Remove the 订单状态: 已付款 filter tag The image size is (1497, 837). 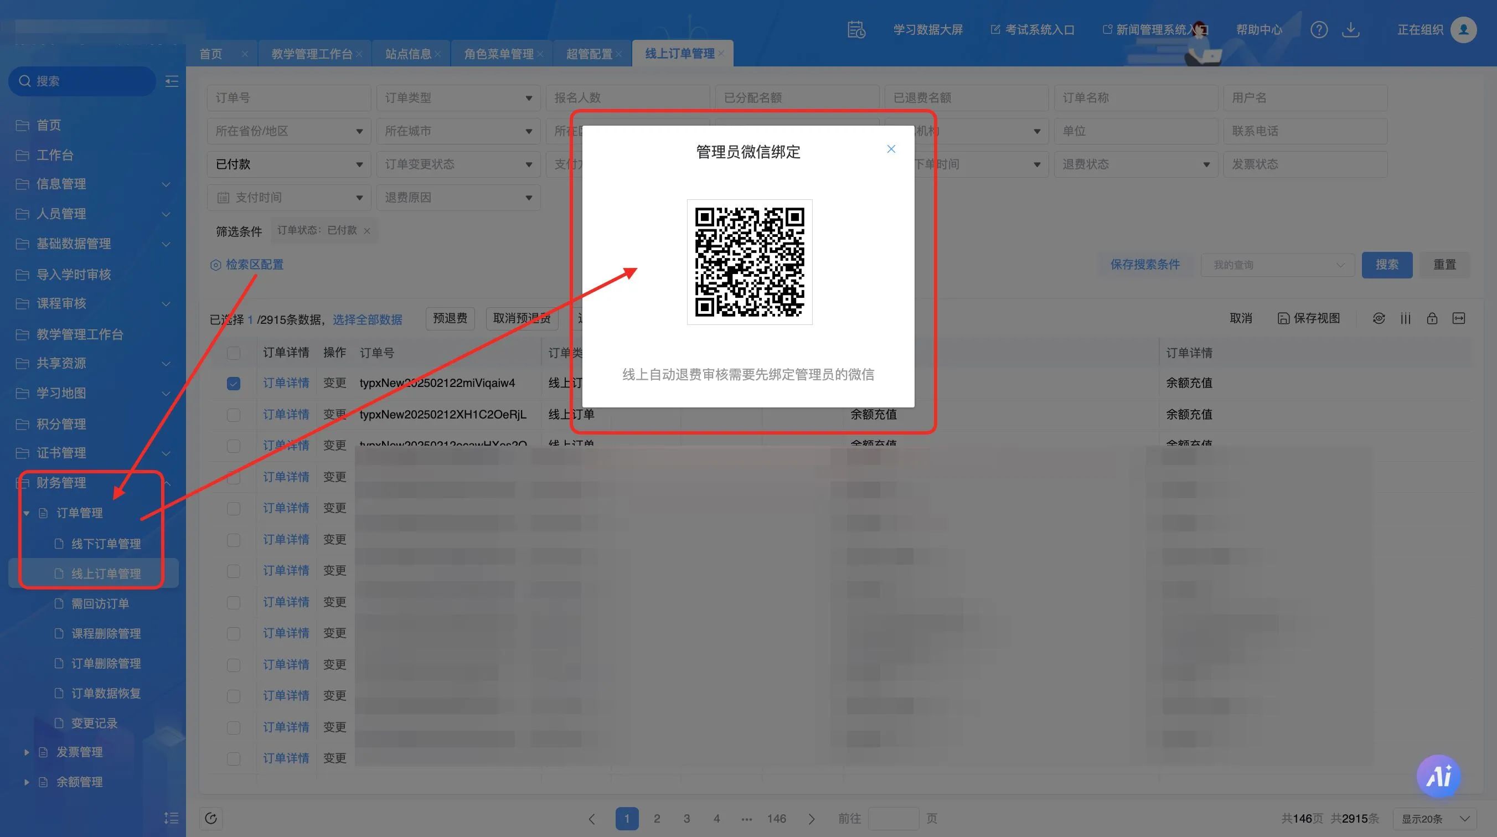tap(366, 231)
